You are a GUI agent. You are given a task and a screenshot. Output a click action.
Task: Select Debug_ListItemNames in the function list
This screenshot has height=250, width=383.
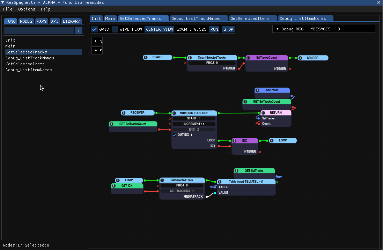pos(43,70)
